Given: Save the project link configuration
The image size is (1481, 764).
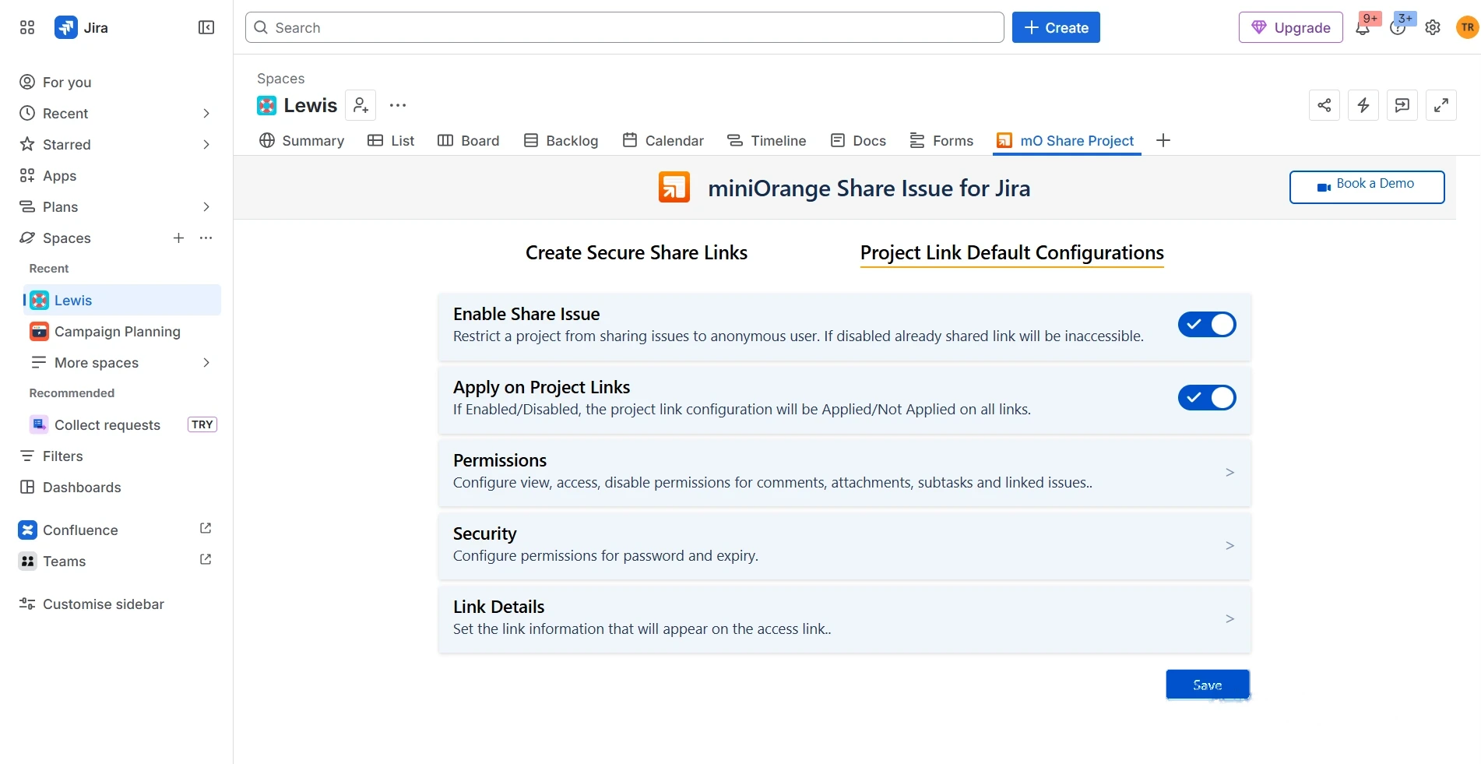Looking at the screenshot, I should (x=1208, y=685).
